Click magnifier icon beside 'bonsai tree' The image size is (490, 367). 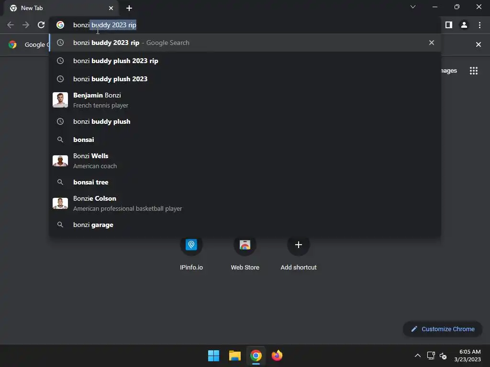tap(60, 182)
